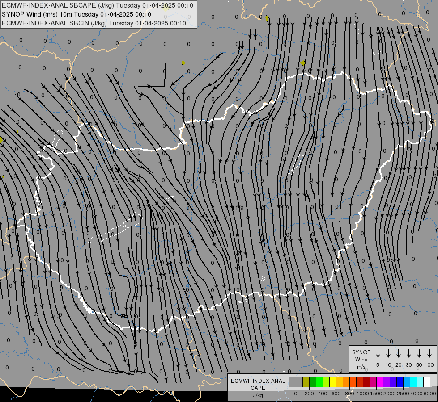
Task: Click the 5 m/s wind arrow in the legend
Action: coord(378,353)
